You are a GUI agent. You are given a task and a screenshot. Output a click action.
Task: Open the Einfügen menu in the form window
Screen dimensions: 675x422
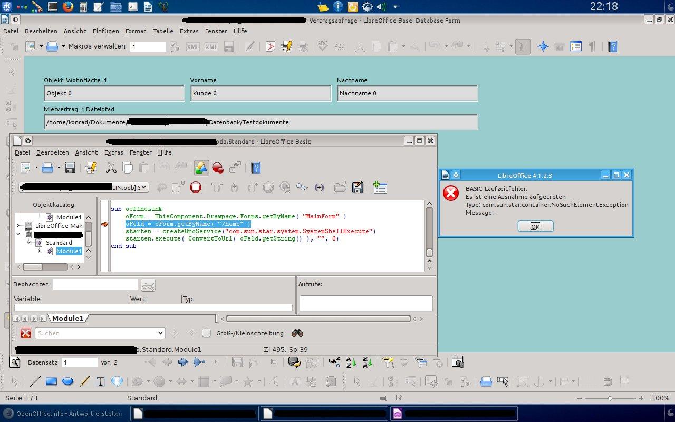point(106,31)
